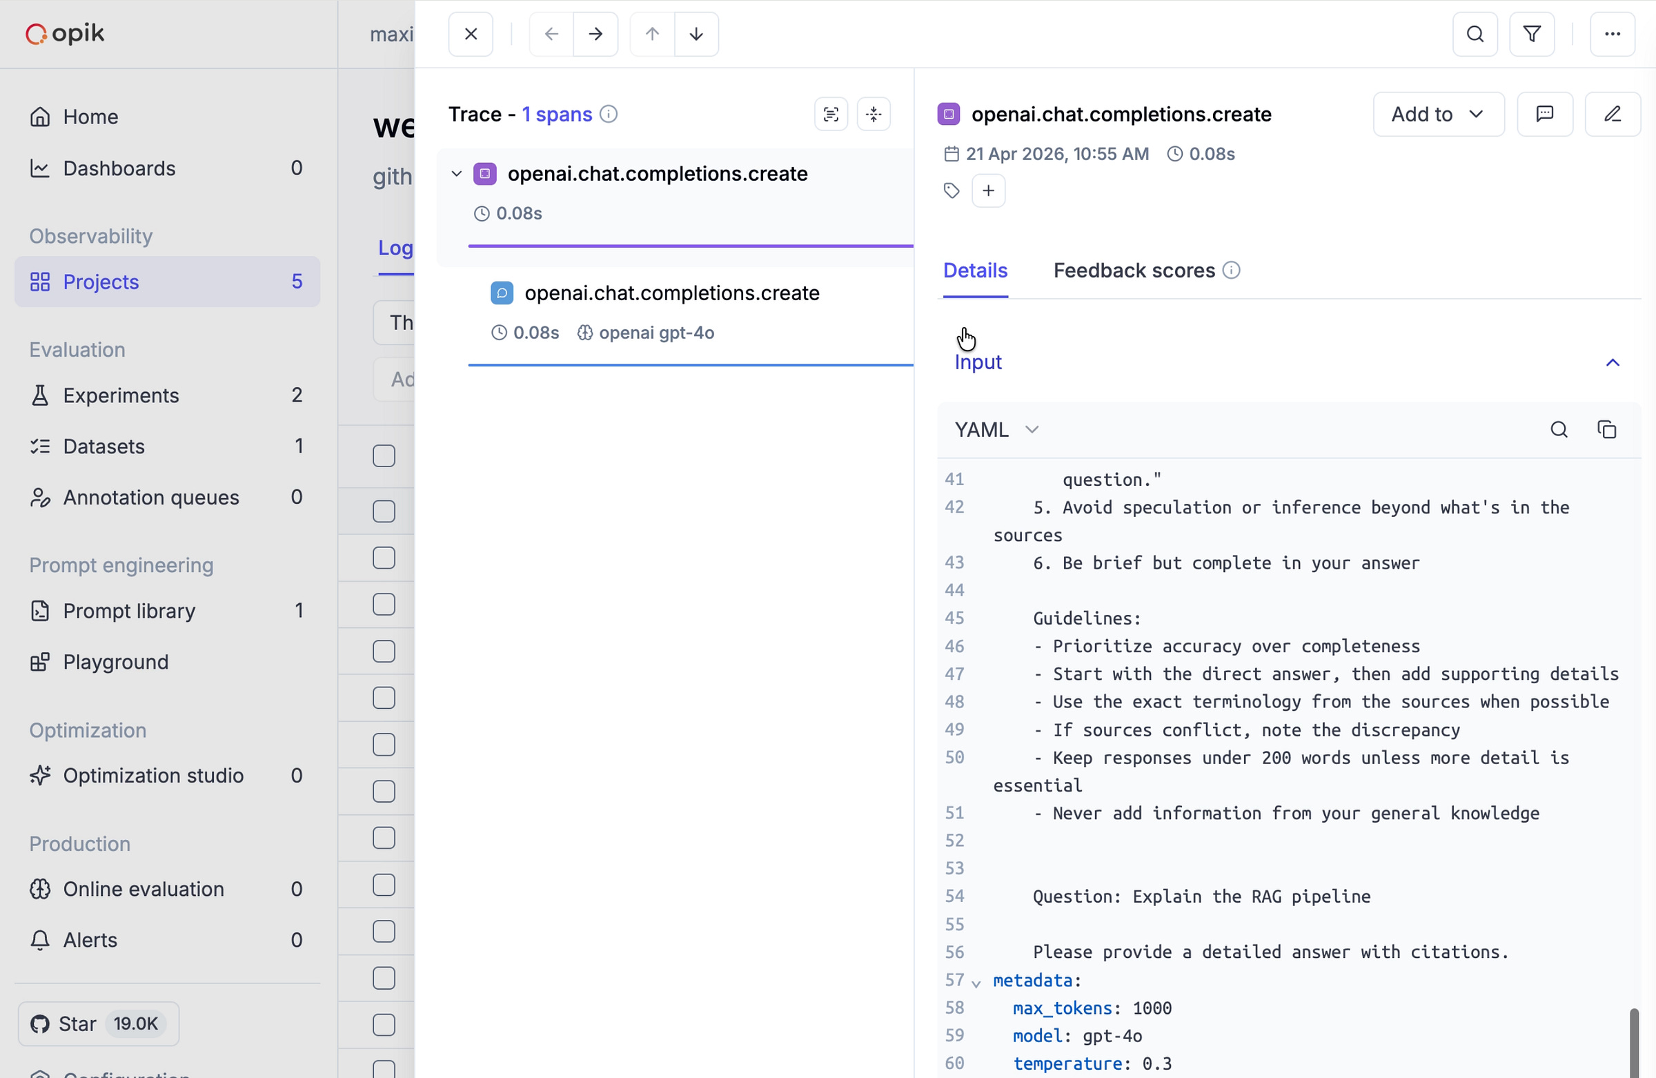Open the YAML format dropdown
The width and height of the screenshot is (1656, 1078).
click(x=996, y=429)
